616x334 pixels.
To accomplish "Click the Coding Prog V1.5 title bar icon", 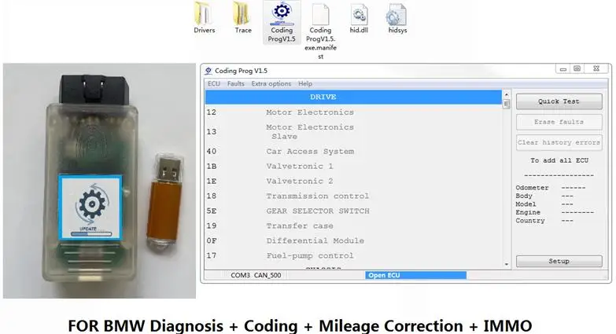I will [x=208, y=71].
